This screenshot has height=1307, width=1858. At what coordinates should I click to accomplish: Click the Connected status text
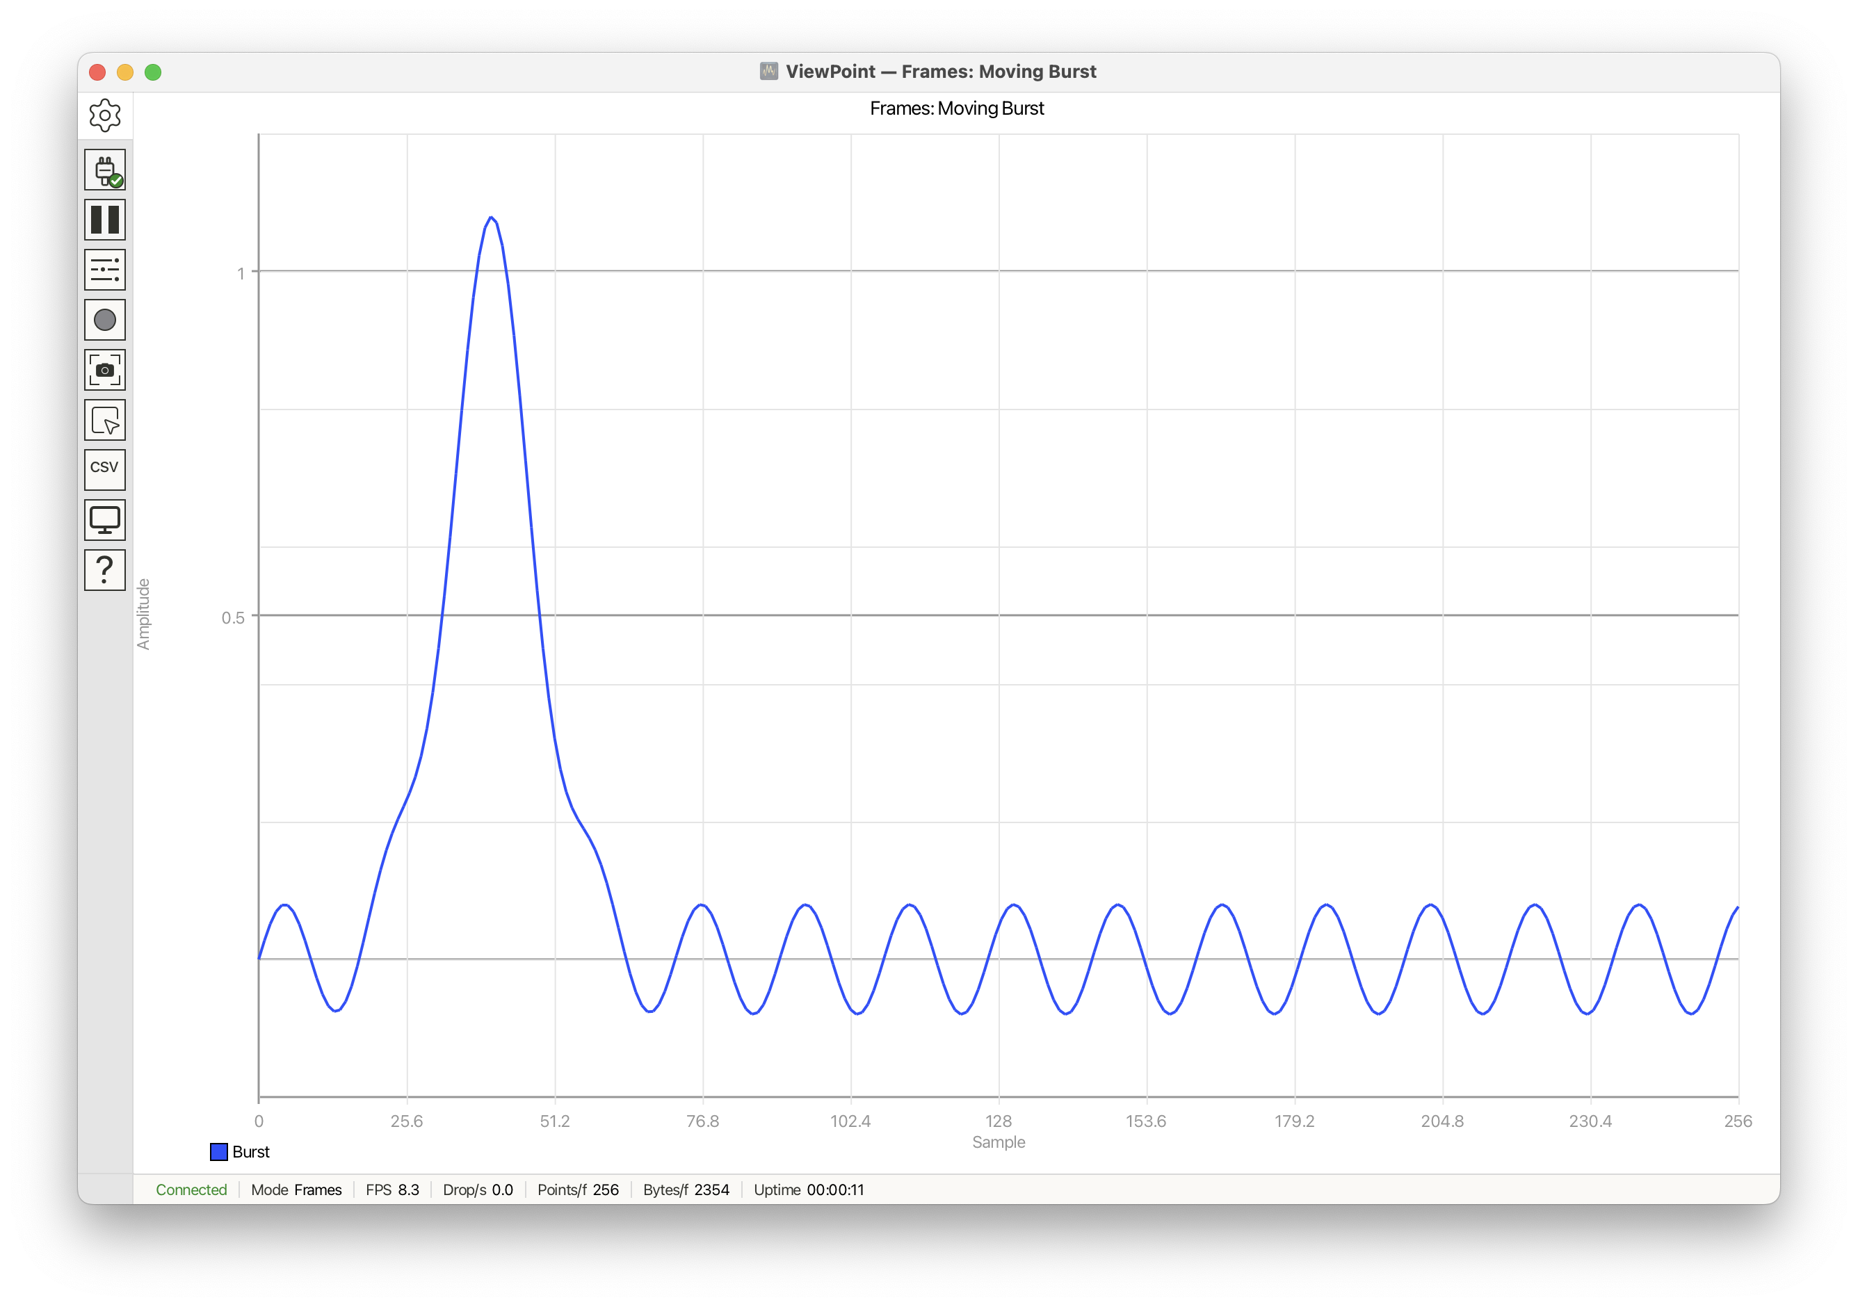(x=191, y=1190)
